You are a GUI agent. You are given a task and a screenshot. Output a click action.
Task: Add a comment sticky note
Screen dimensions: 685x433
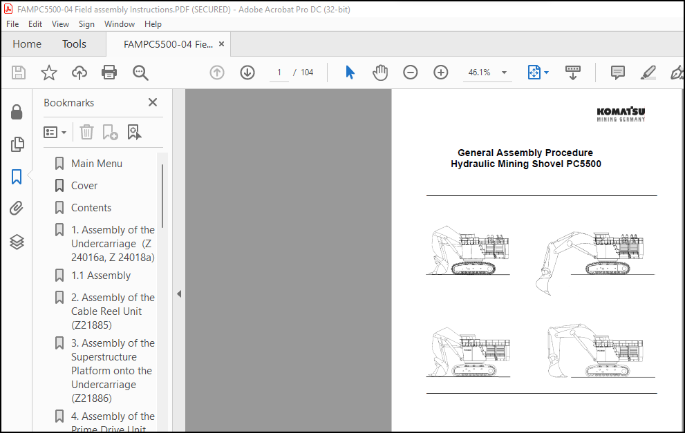point(618,73)
